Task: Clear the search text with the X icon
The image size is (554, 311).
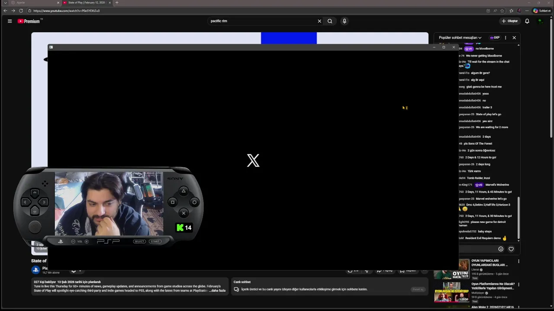Action: click(x=319, y=21)
